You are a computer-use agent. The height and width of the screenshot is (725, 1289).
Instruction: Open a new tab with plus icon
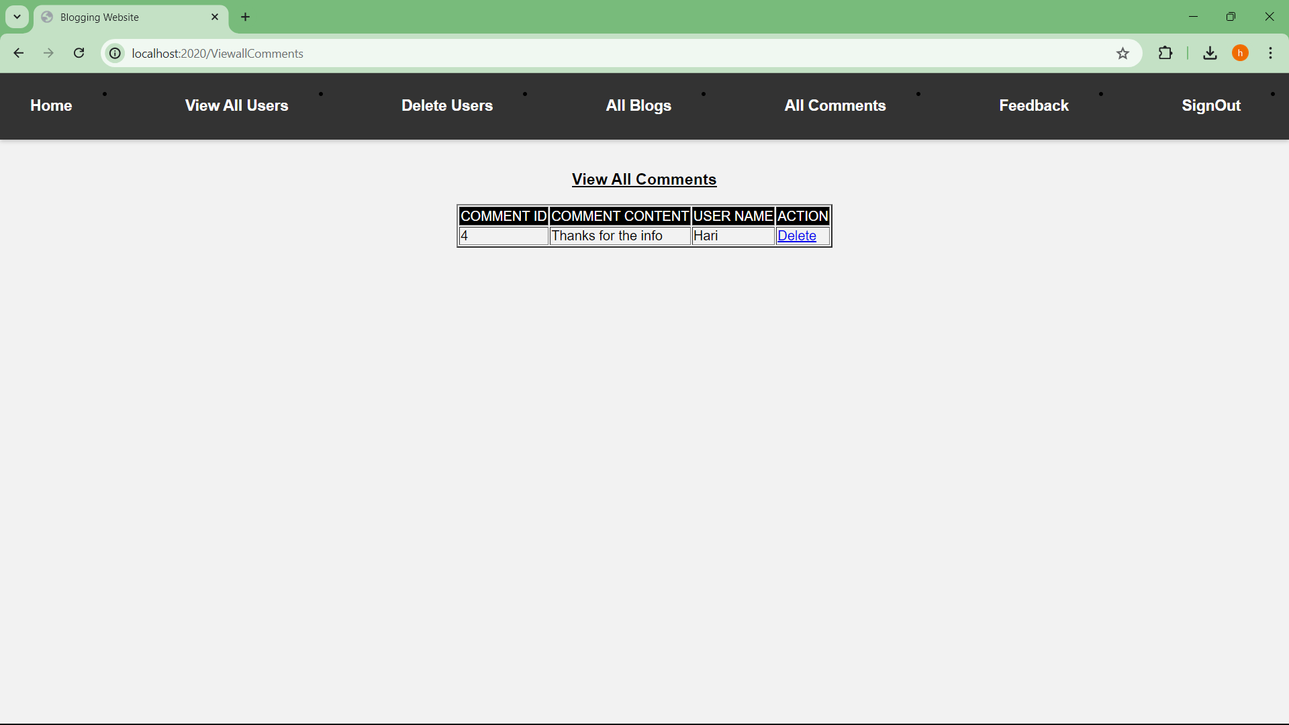click(246, 17)
